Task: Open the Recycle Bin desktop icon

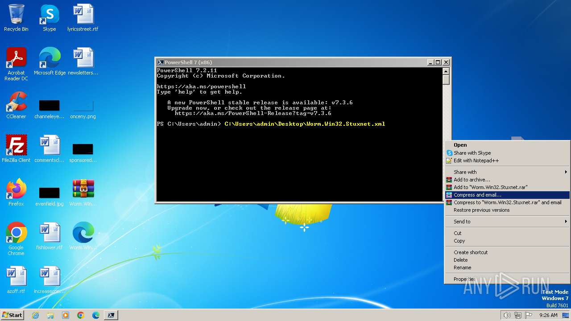Action: [x=16, y=18]
